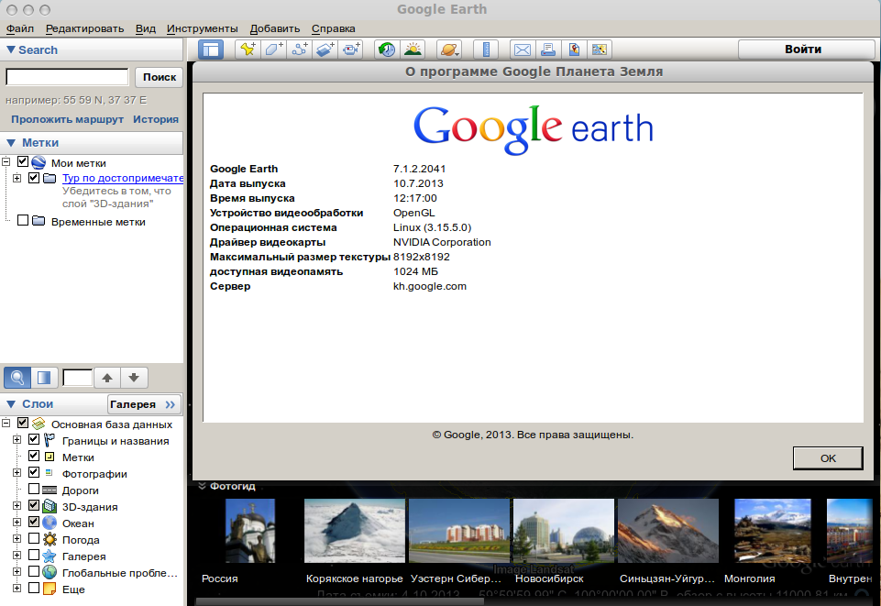Open the Галерея button in layers
Screen dimensions: 881x606
145,403
